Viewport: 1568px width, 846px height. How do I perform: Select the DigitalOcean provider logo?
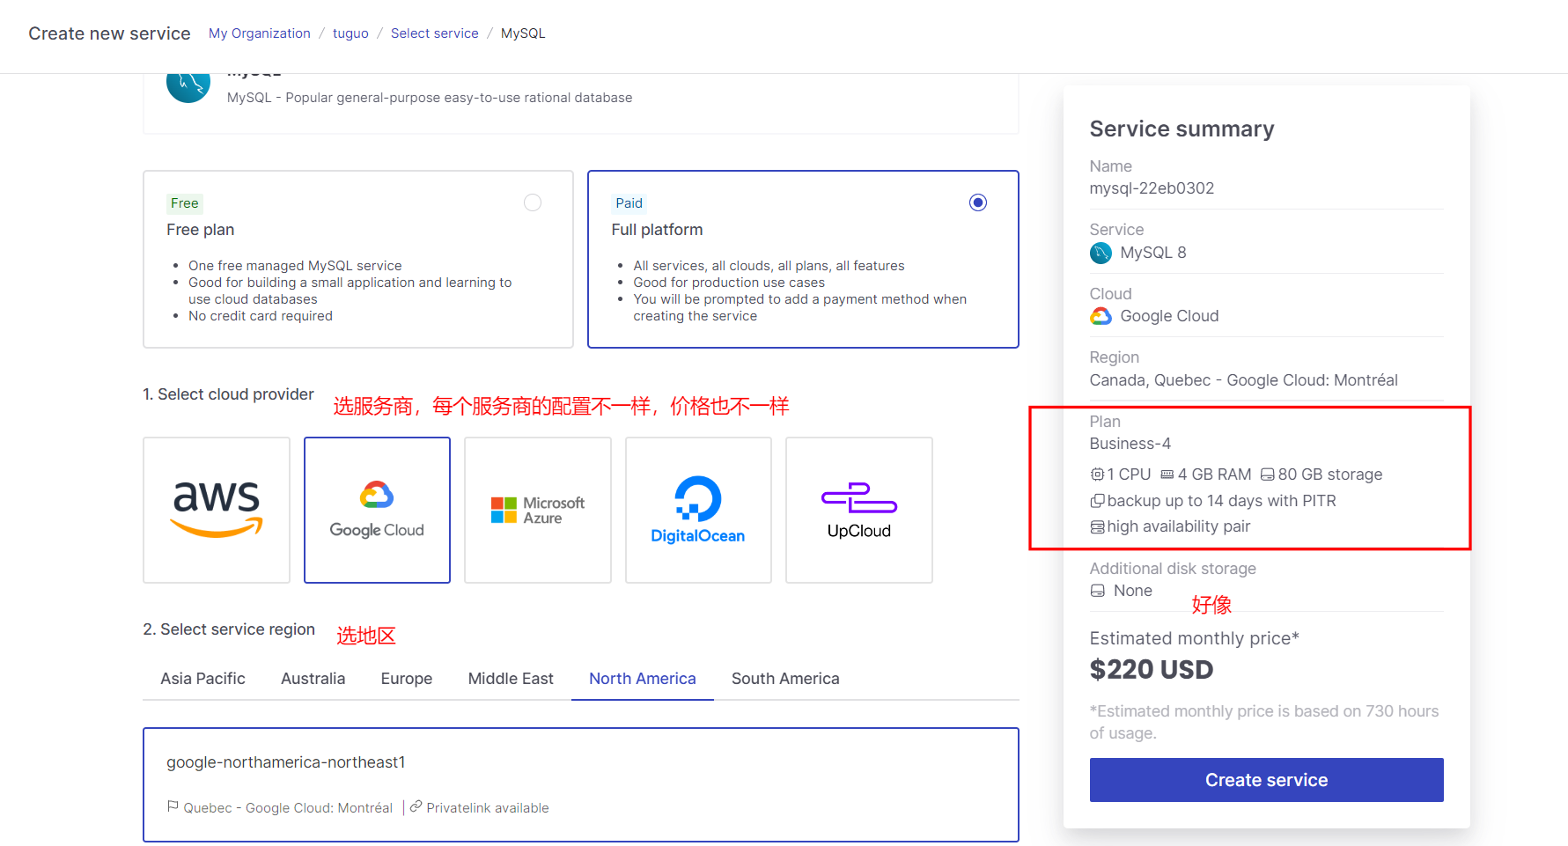click(x=698, y=510)
